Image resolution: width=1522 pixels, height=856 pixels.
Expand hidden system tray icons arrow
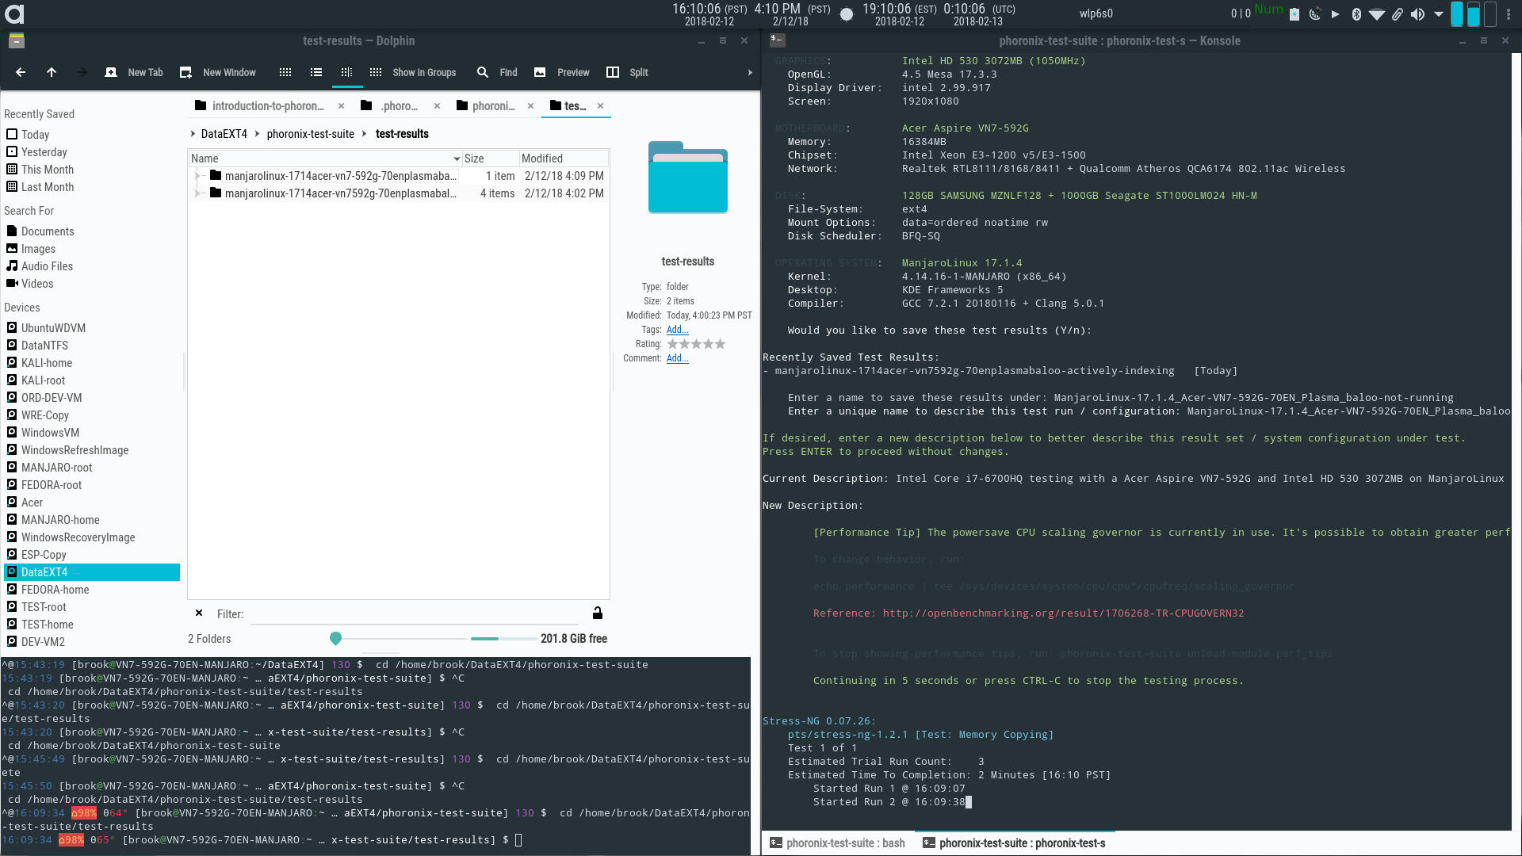1439,13
